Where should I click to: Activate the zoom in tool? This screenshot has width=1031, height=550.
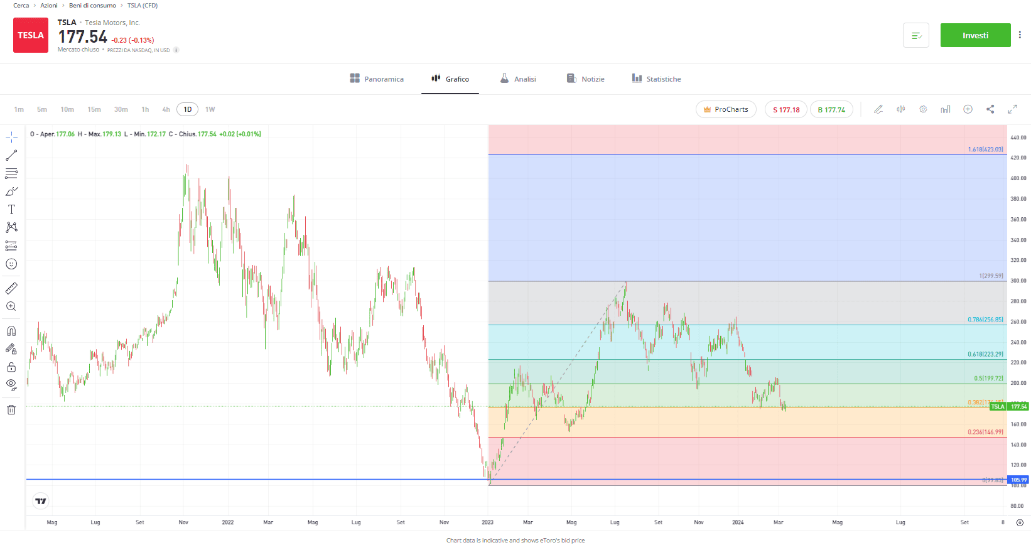(x=11, y=306)
